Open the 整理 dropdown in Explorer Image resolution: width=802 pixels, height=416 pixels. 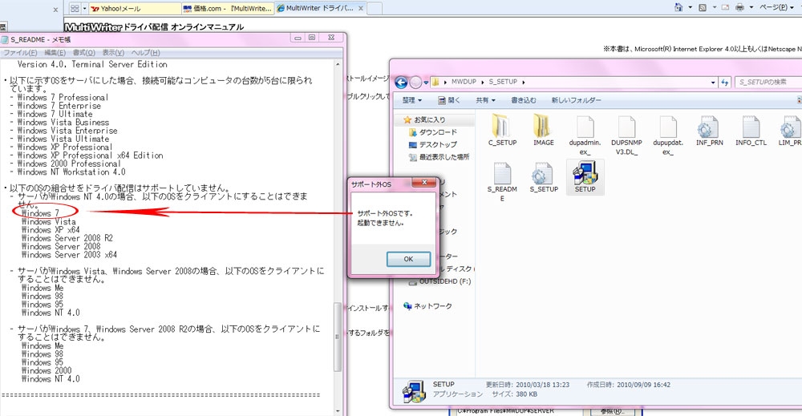[x=412, y=100]
